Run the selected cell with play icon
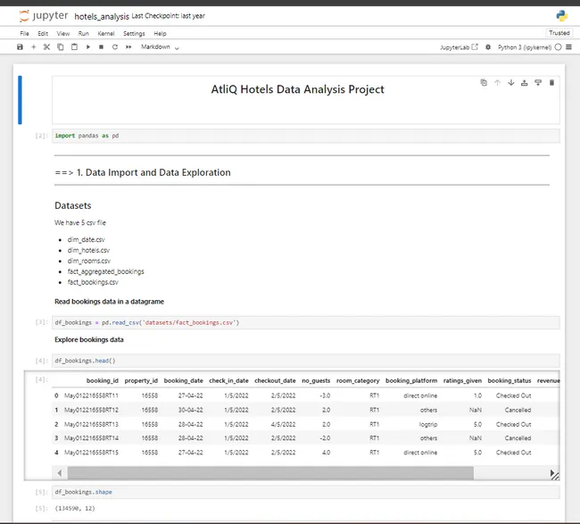This screenshot has height=524, width=580. [88, 47]
